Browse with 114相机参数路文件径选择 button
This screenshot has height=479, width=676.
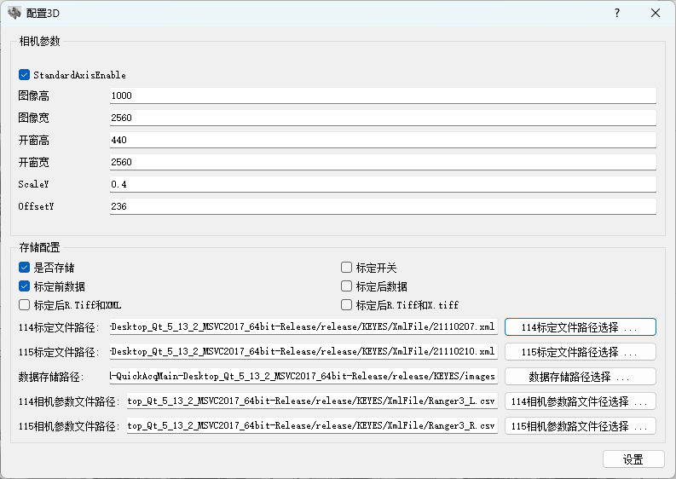tap(580, 401)
